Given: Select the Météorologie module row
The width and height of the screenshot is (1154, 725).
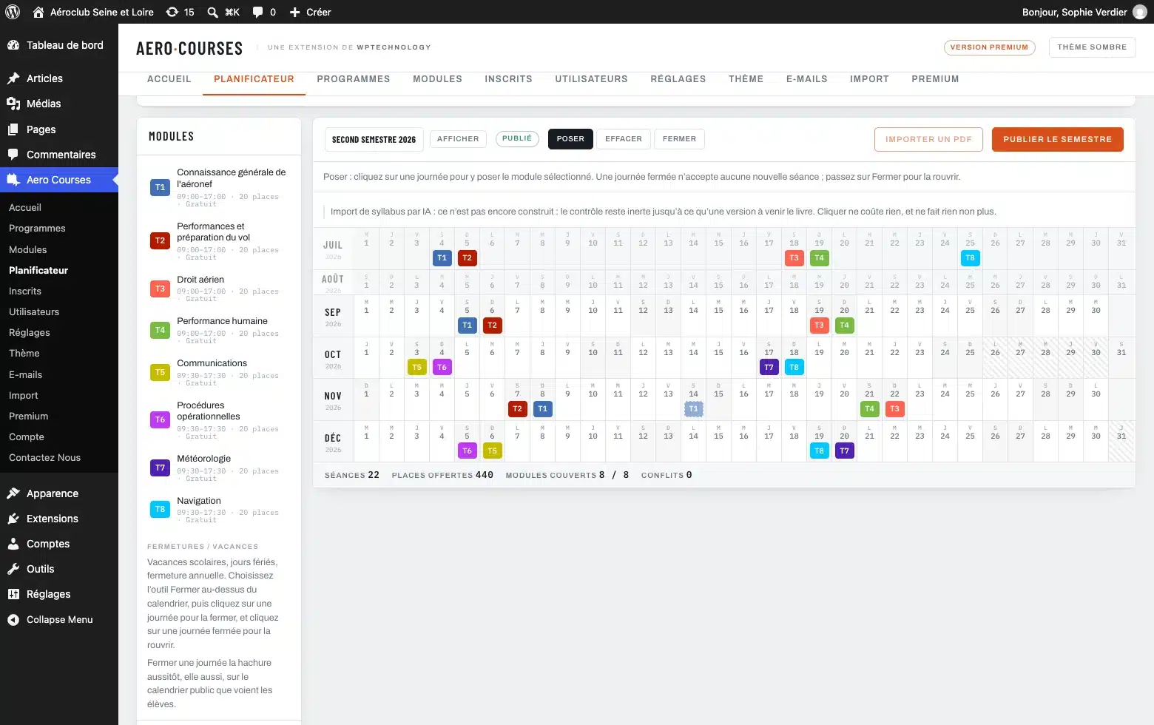Looking at the screenshot, I should [219, 468].
